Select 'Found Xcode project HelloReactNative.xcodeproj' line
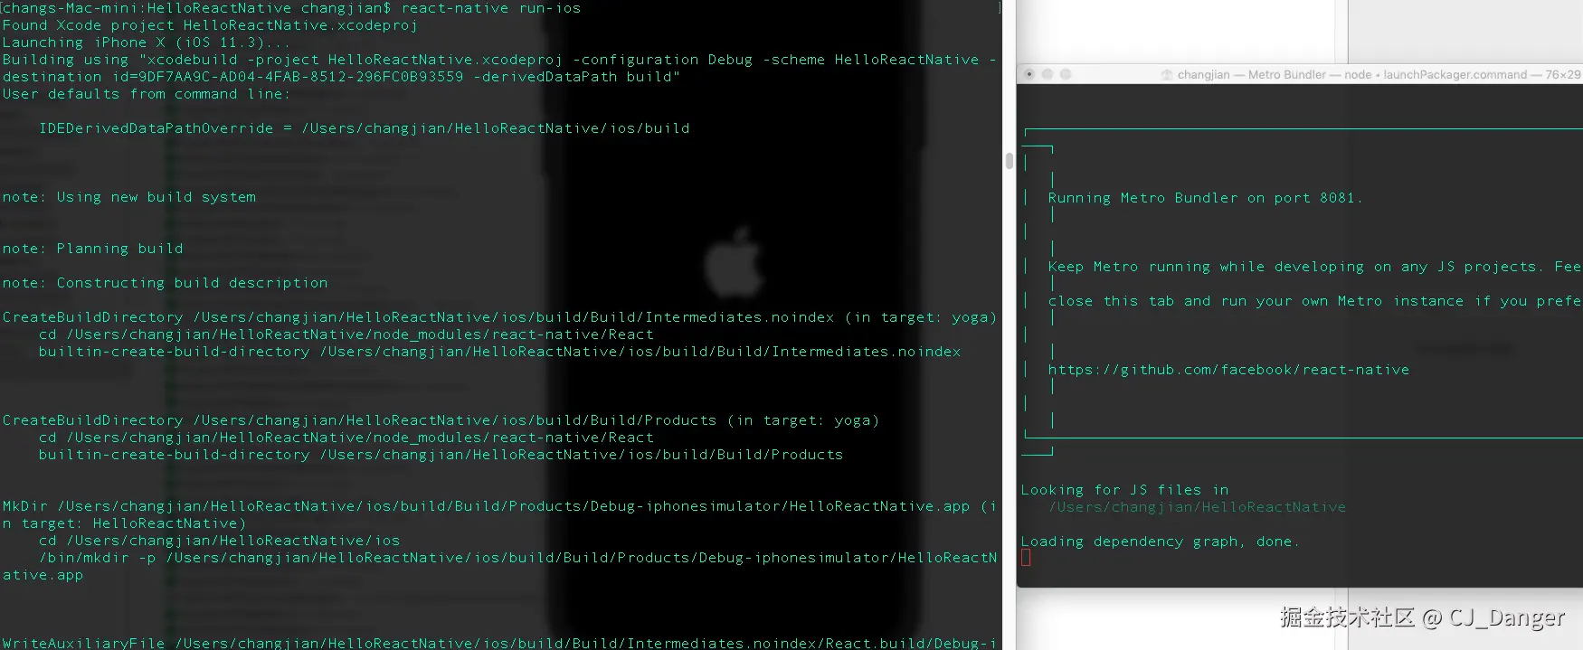Image resolution: width=1583 pixels, height=650 pixels. 210,25
